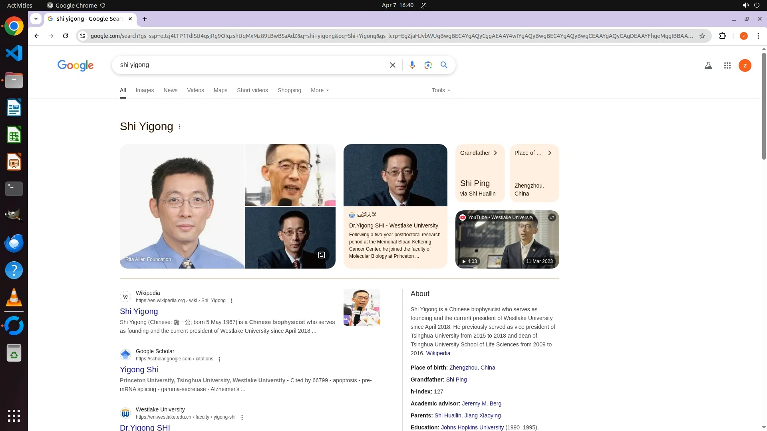Open the Chrome tab search dropdown
767x431 pixels.
point(36,19)
